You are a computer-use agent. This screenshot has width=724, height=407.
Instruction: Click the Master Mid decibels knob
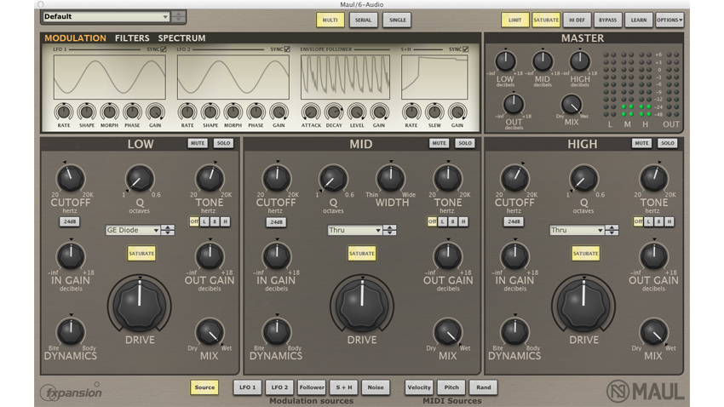[543, 61]
